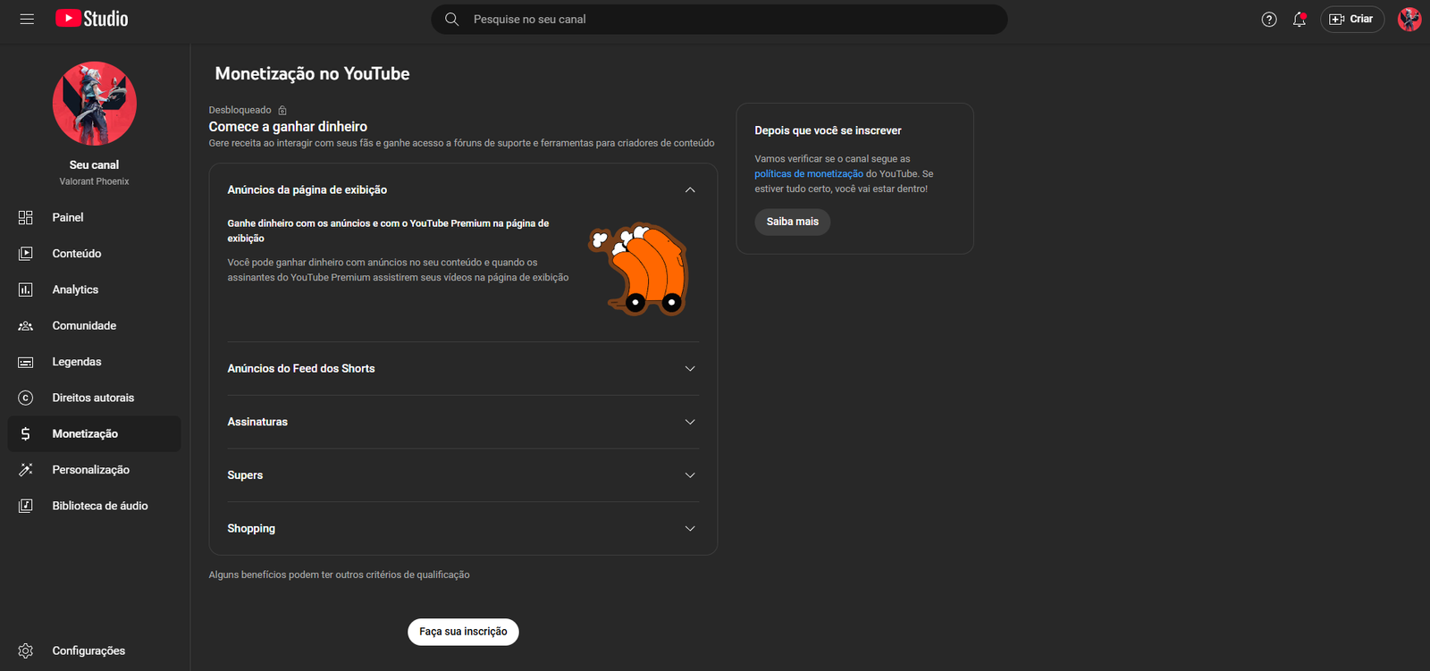Click the orange popcorn cart illustration
Screen dimensions: 1430x671
[638, 268]
